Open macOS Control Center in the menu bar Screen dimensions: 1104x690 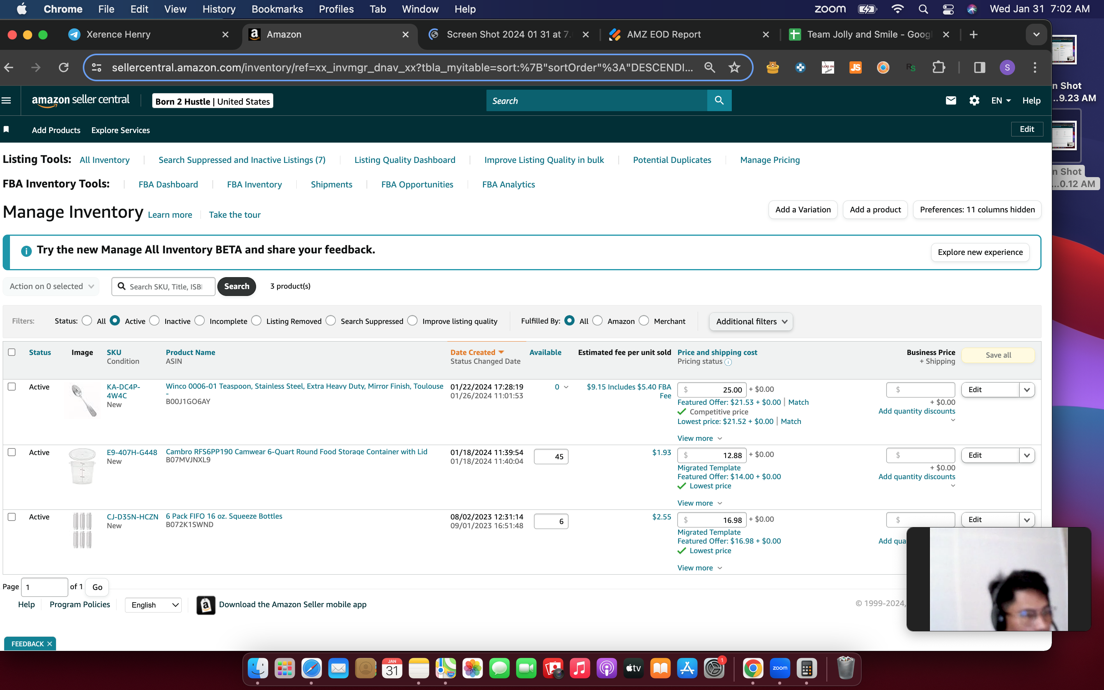pos(948,9)
